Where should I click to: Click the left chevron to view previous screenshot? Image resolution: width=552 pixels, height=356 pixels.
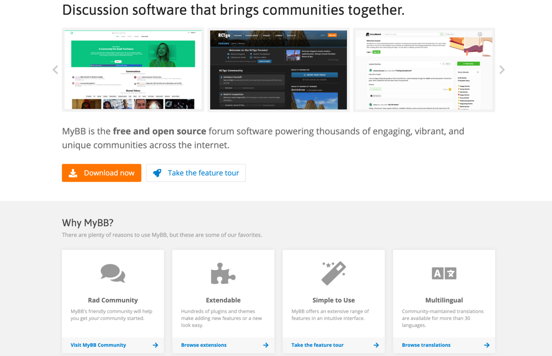(55, 70)
